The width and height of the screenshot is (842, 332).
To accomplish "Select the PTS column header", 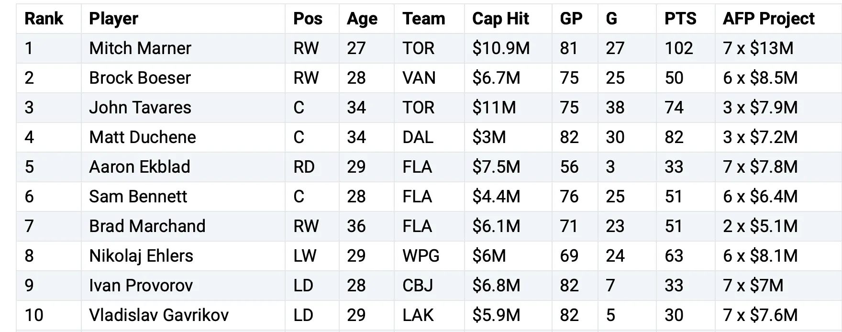I will coord(680,19).
